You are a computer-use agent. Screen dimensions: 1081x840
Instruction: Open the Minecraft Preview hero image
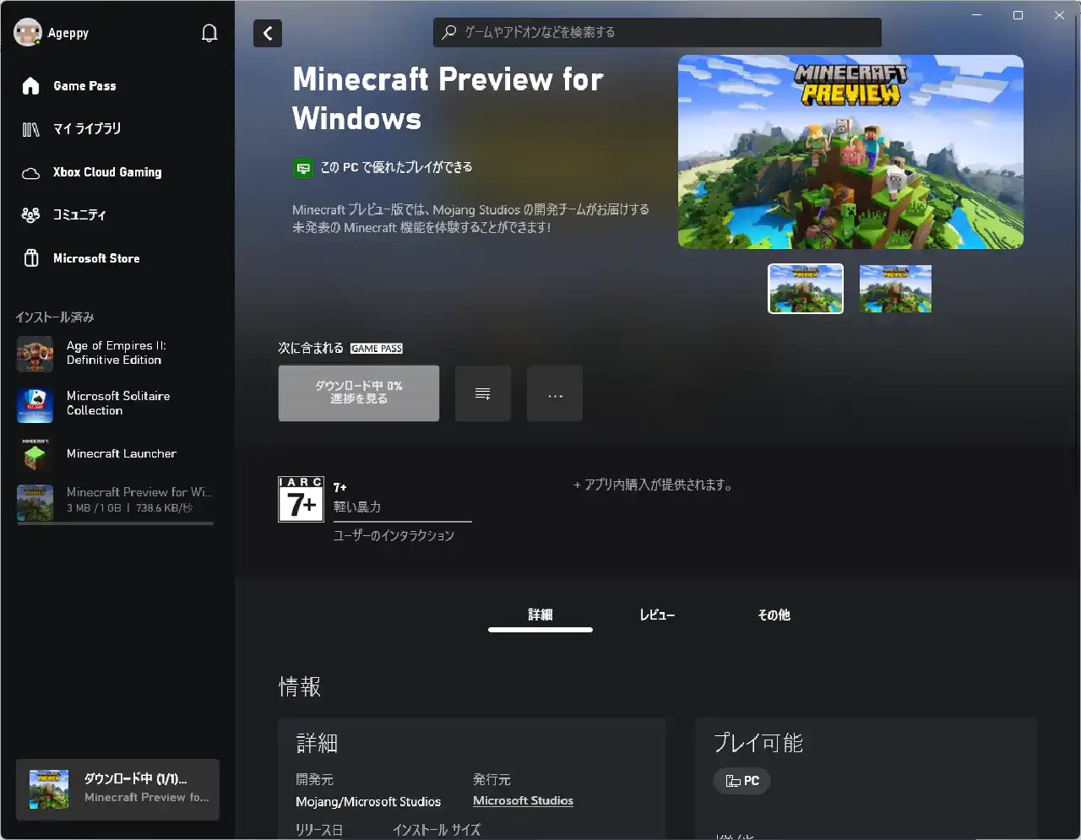click(x=850, y=152)
